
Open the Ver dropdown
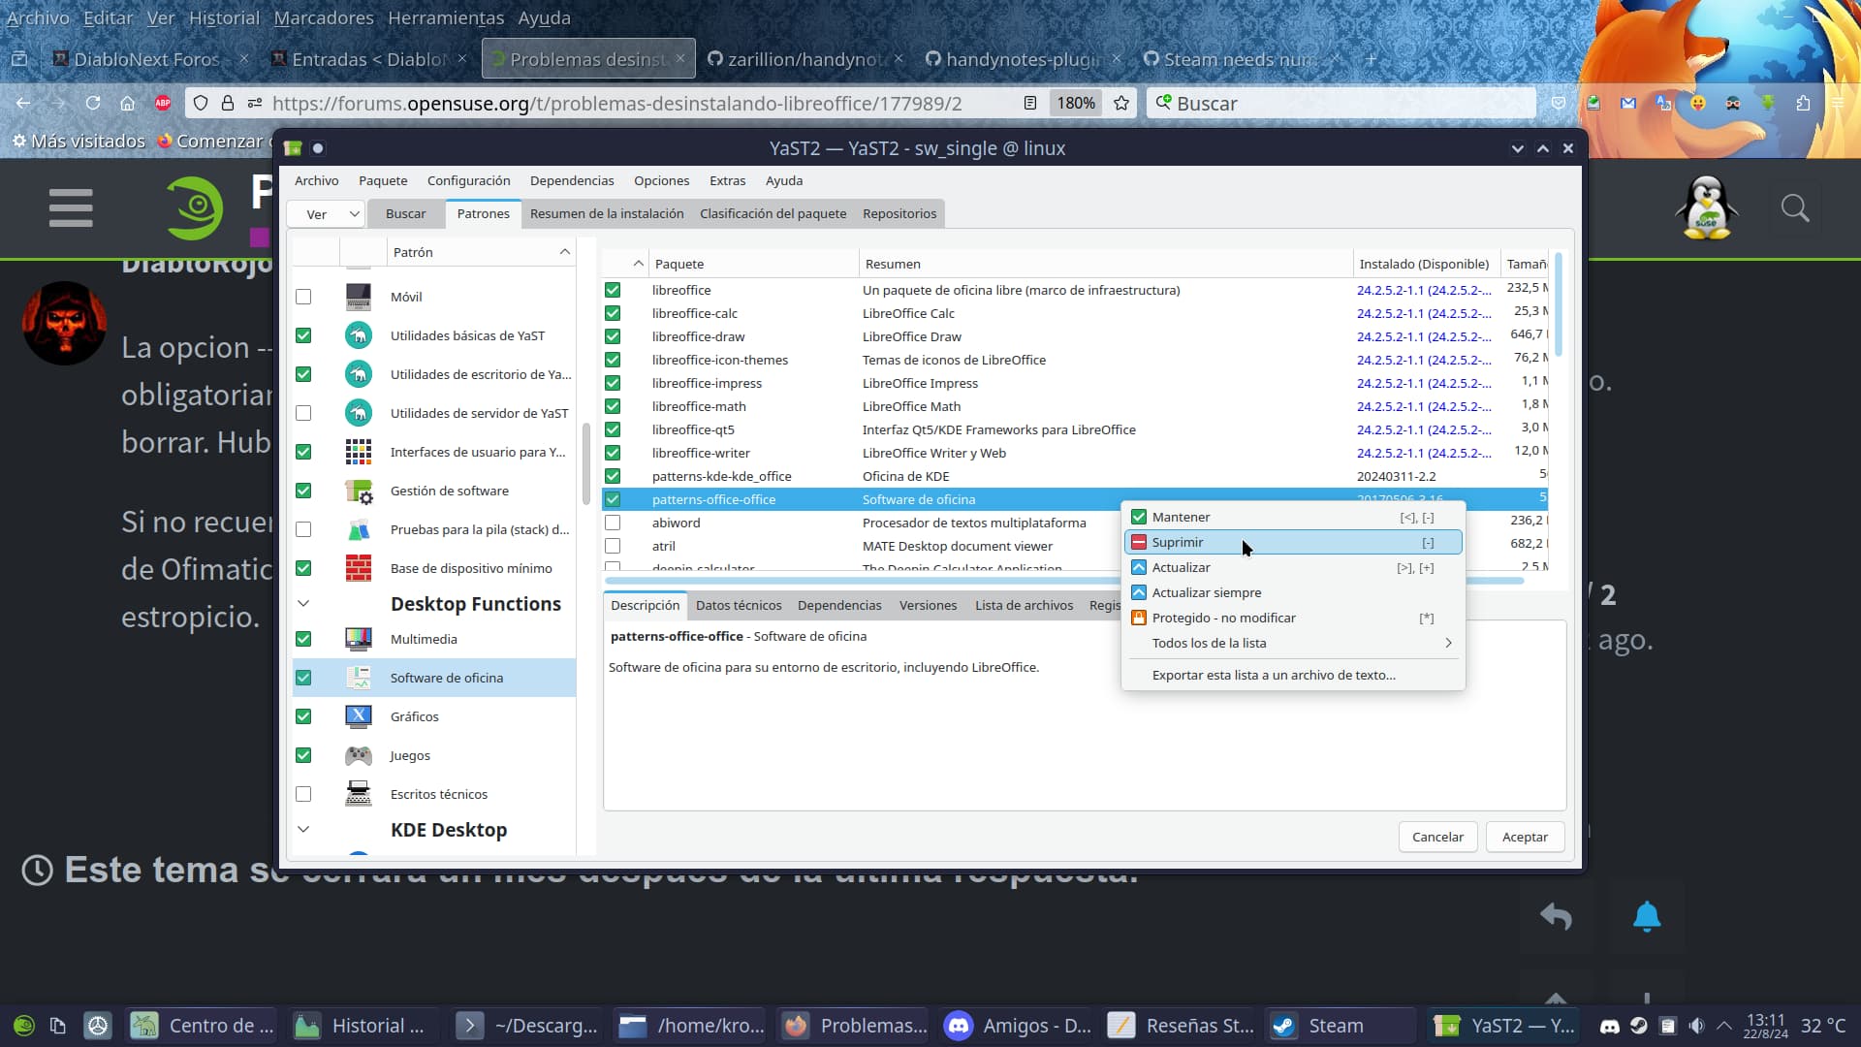[327, 214]
